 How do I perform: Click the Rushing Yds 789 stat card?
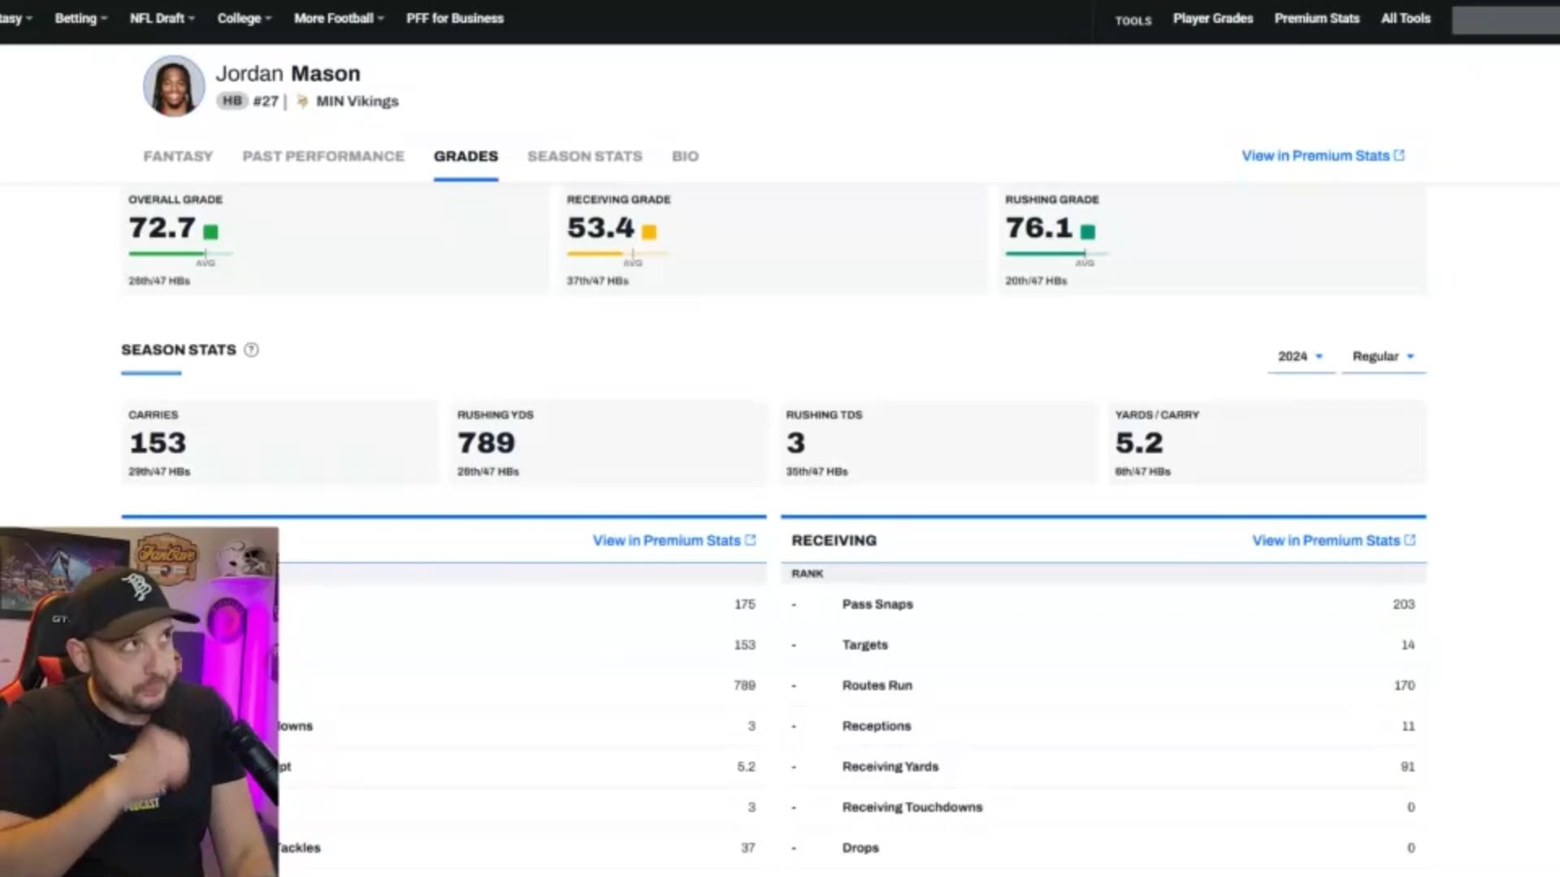tap(609, 443)
